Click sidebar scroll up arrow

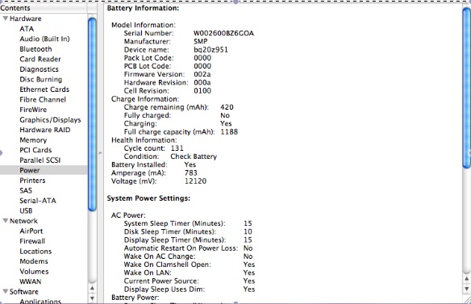pyautogui.click(x=92, y=288)
